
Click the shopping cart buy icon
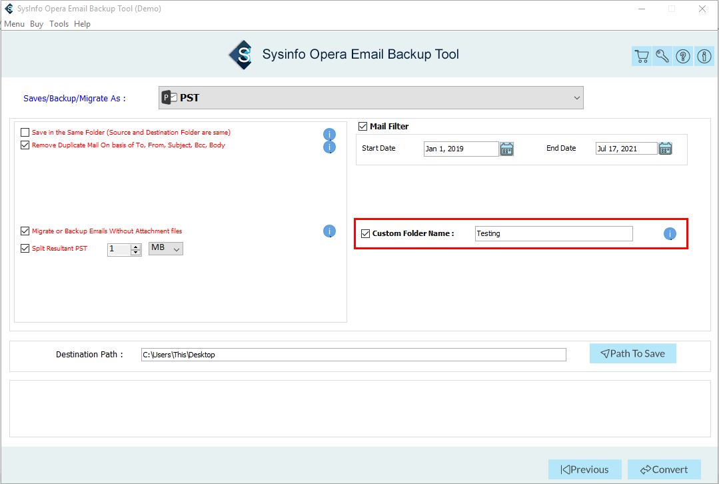(x=641, y=57)
